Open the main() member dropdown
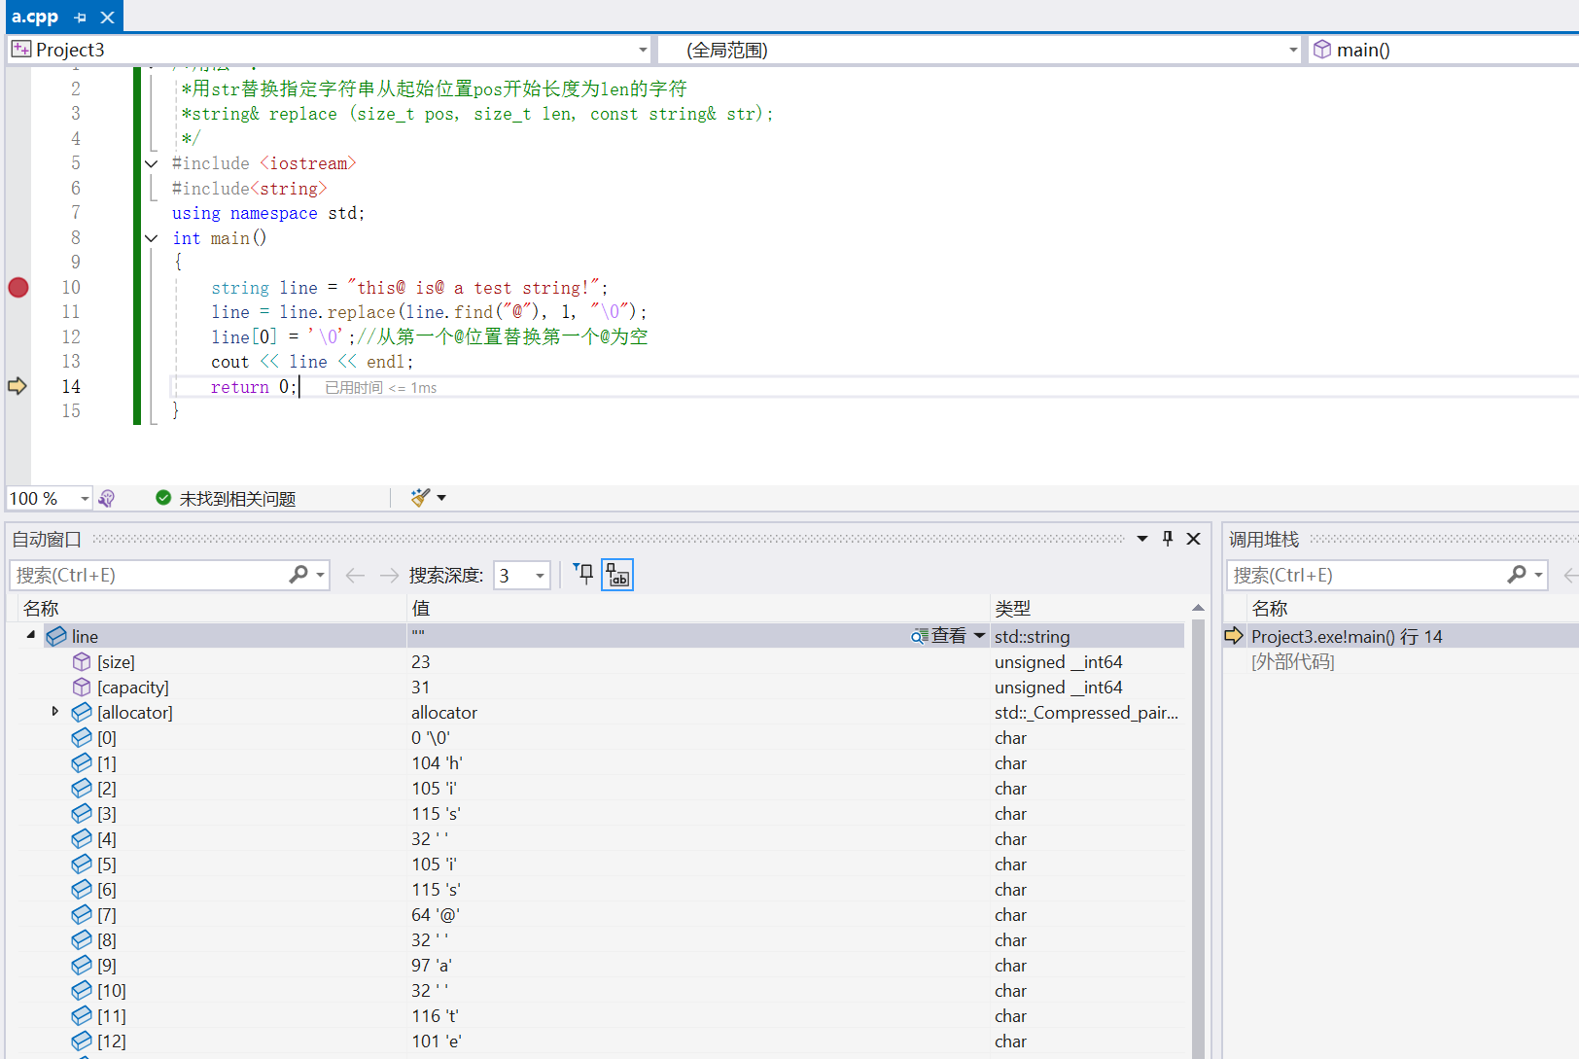This screenshot has width=1579, height=1059. tap(1443, 50)
